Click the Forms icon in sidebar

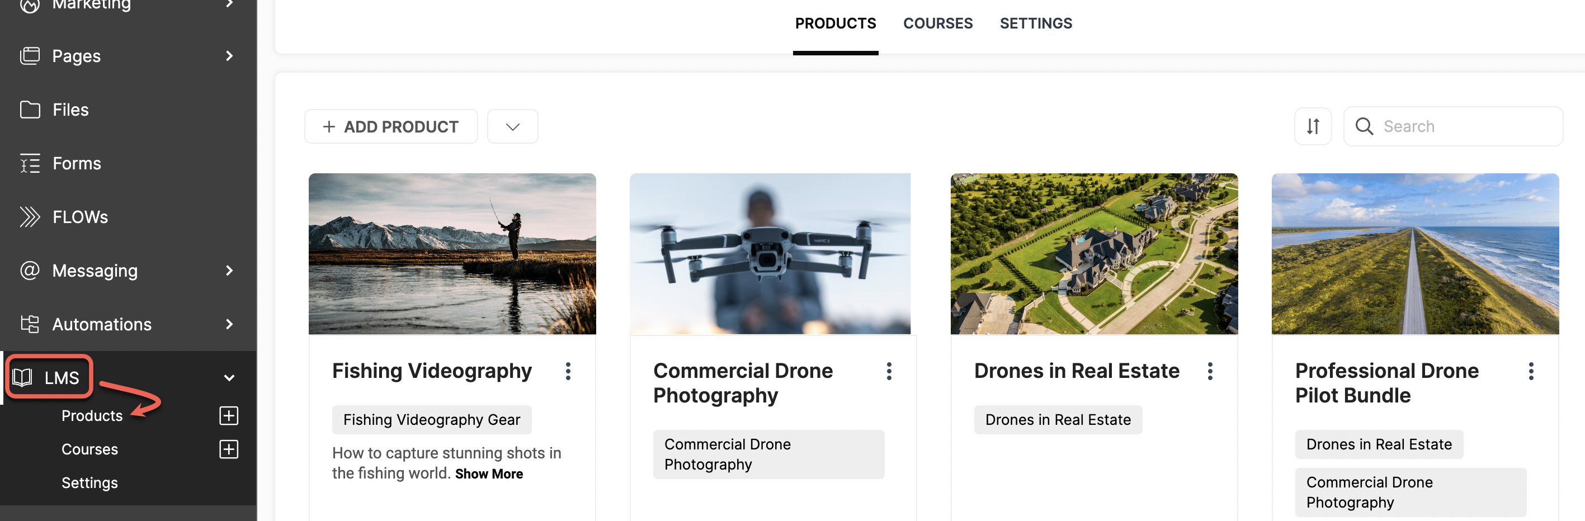(x=30, y=163)
